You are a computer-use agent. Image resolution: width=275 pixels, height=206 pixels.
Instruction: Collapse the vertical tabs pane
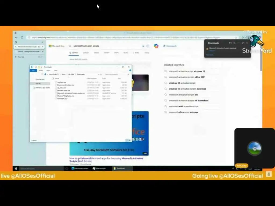click(x=42, y=42)
